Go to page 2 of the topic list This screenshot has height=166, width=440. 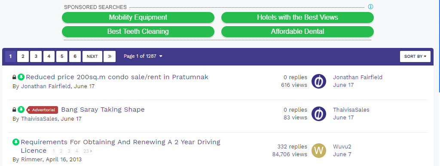tap(23, 56)
